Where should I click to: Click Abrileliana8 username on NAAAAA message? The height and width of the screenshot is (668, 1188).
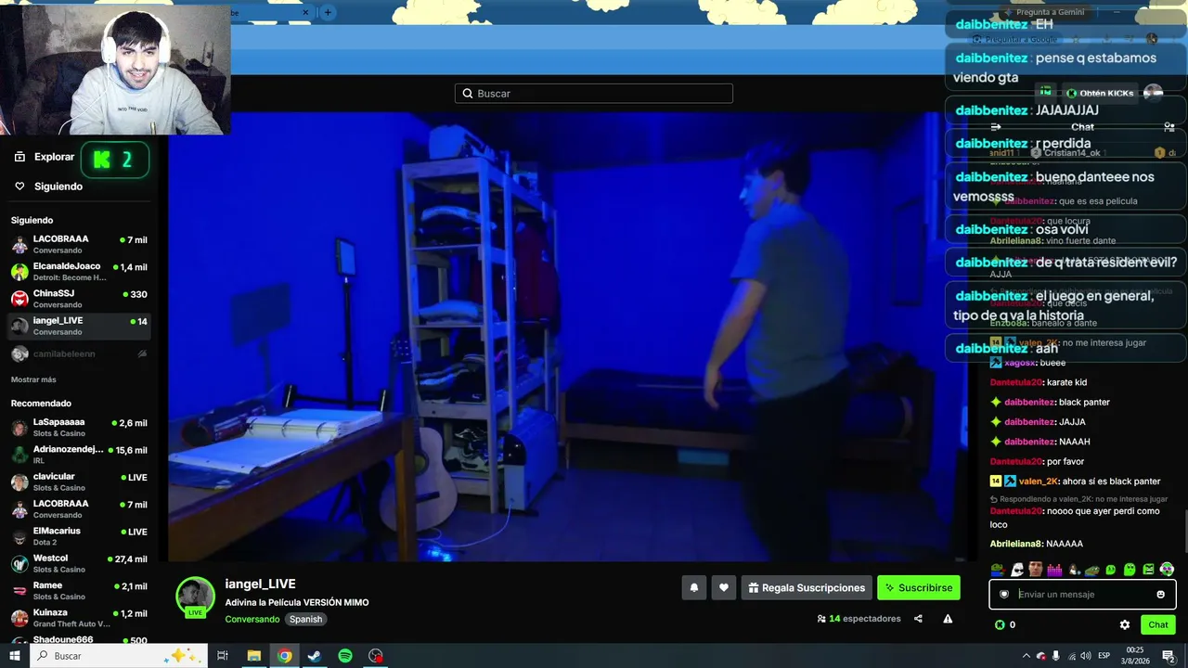pyautogui.click(x=1016, y=544)
